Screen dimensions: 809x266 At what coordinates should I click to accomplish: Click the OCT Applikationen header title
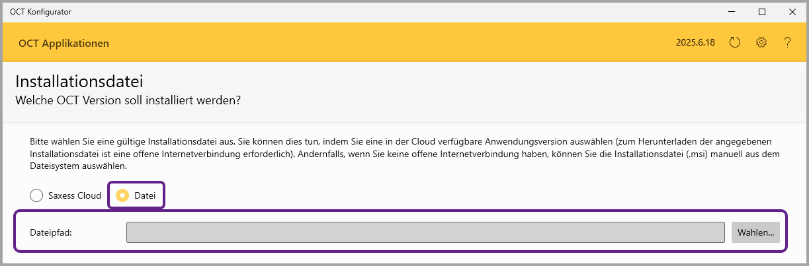click(64, 44)
